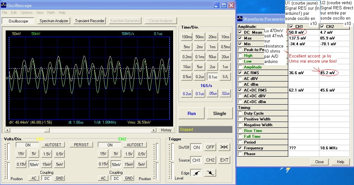The height and width of the screenshot is (185, 354).
Task: Enable Amplitude measurement checkbox
Action: point(240,67)
